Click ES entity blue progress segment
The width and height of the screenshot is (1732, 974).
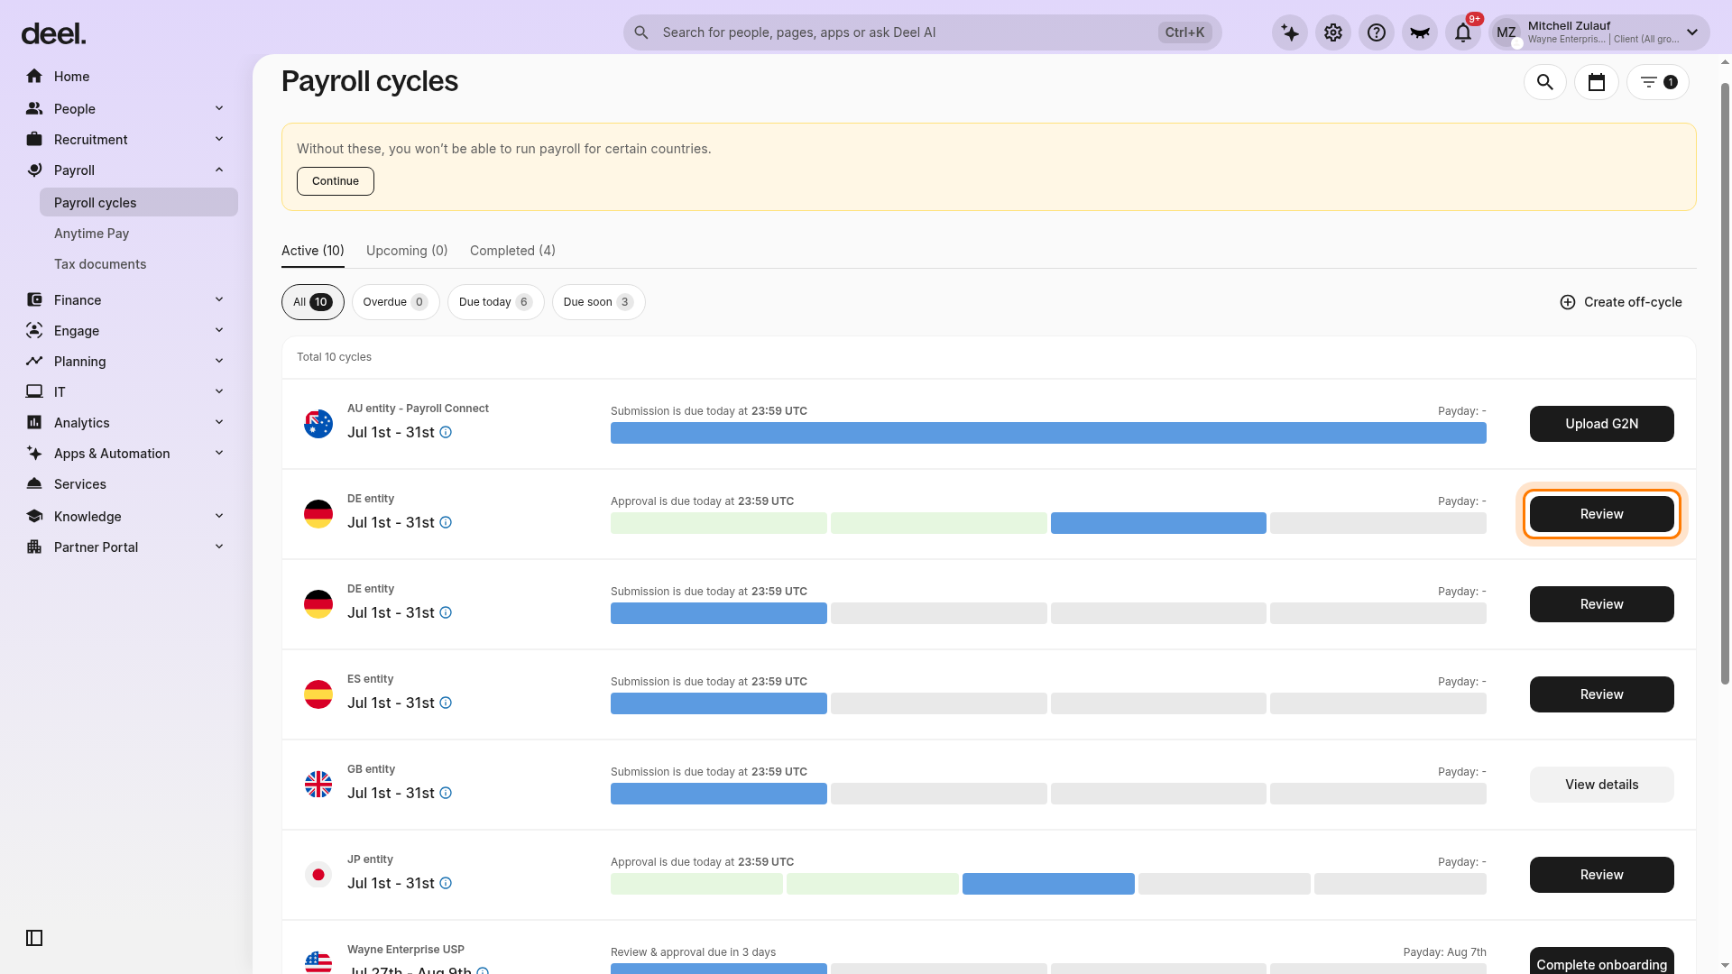(719, 703)
